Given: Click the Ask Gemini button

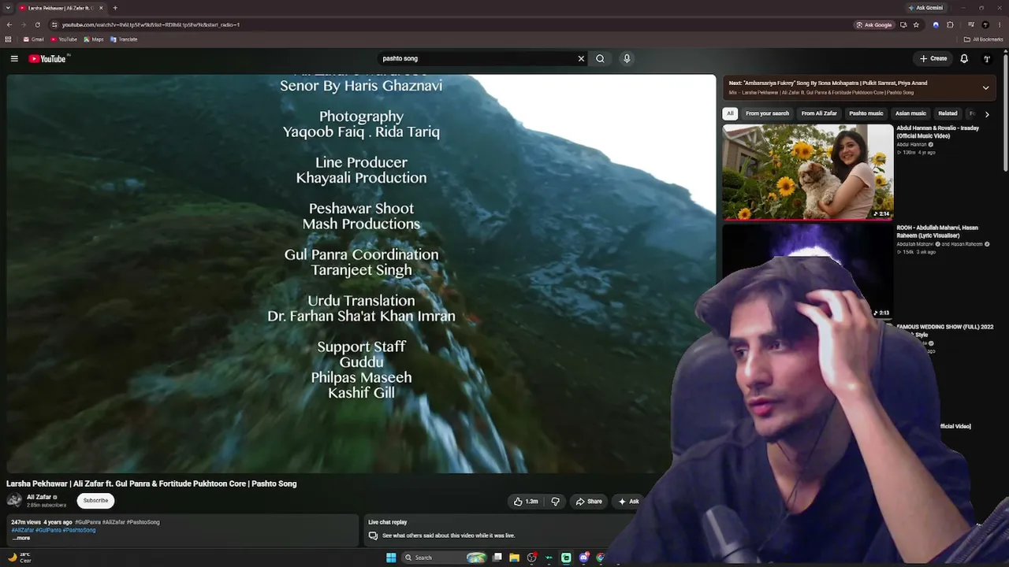Looking at the screenshot, I should click(x=925, y=8).
